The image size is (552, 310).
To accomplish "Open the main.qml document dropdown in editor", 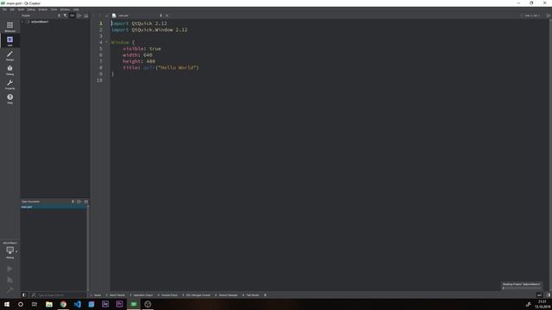I will coord(161,15).
